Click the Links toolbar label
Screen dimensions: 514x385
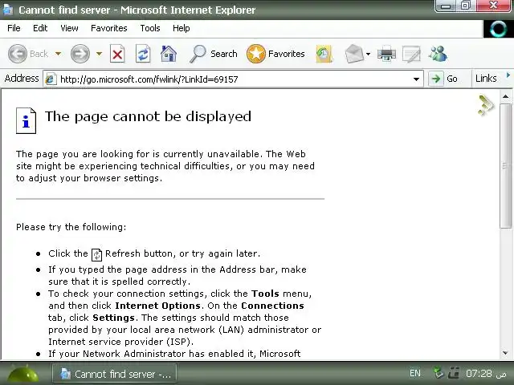[486, 79]
